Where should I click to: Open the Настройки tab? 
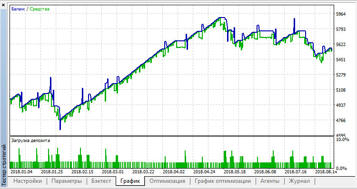click(x=28, y=181)
